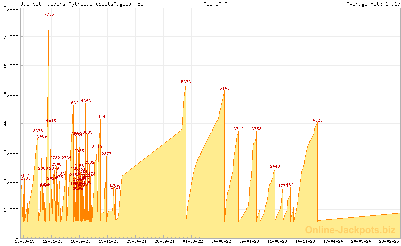401x246 pixels.
Task: Click the 5373 peak label
Action: point(186,82)
